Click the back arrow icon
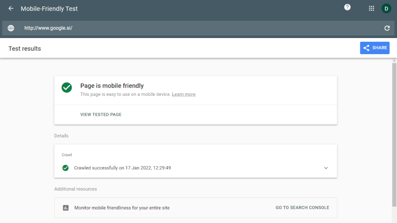 [10, 8]
